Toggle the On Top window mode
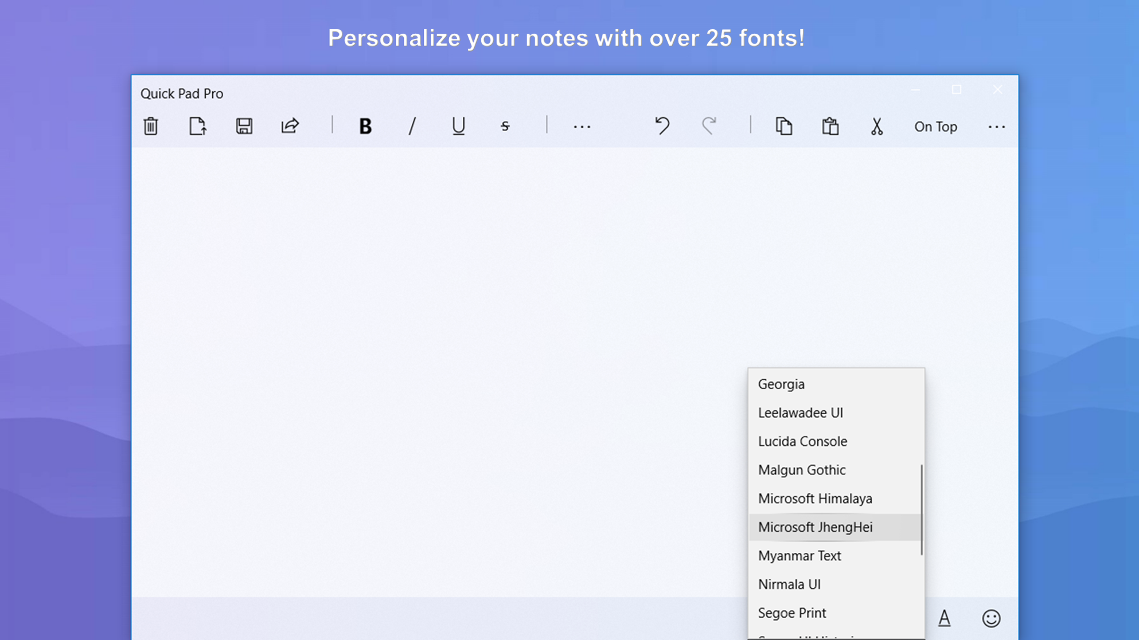The width and height of the screenshot is (1139, 640). [x=935, y=127]
